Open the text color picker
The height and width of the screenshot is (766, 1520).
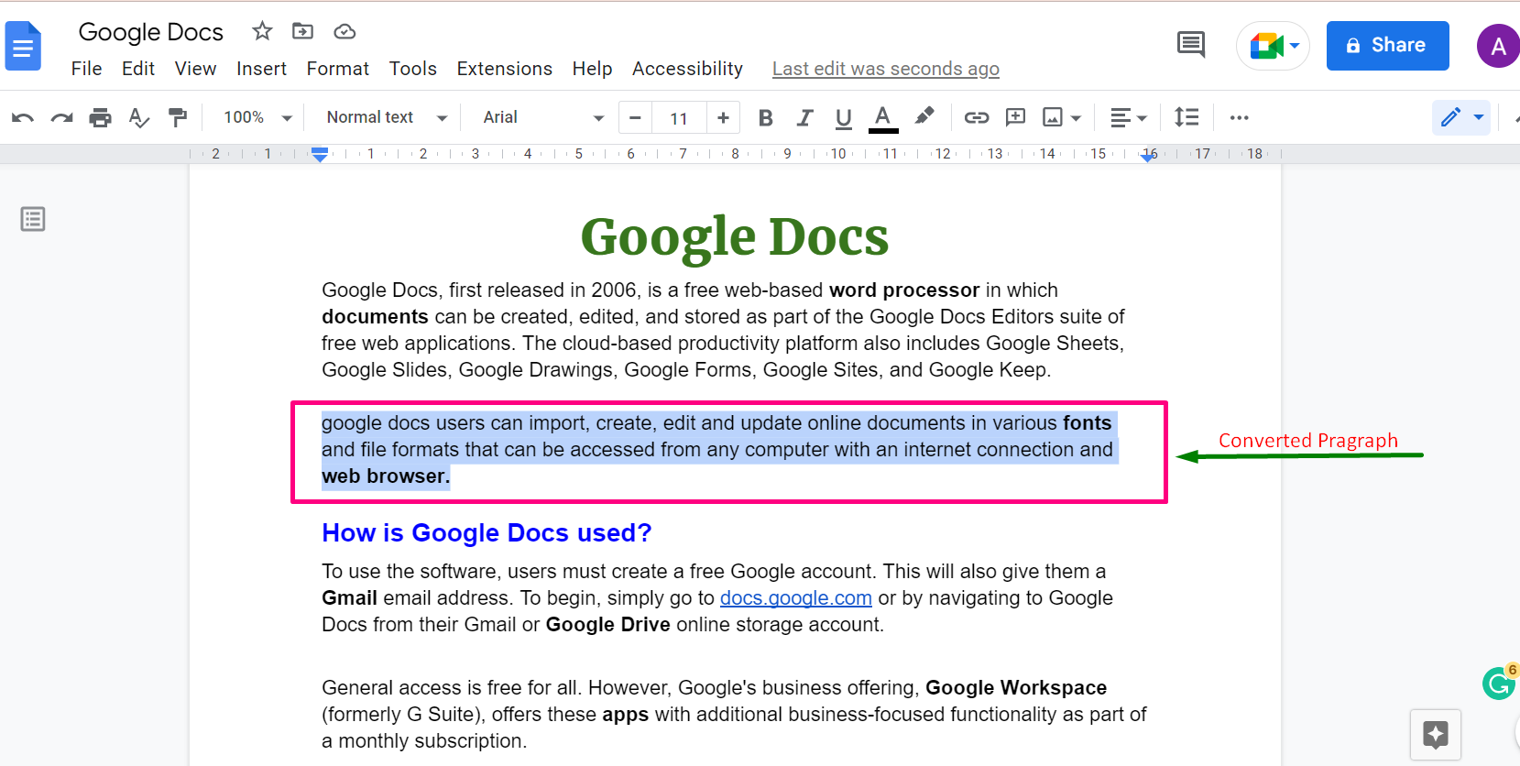tap(882, 117)
